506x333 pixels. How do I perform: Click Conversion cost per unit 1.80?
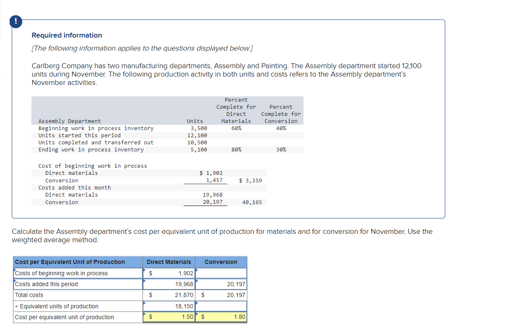[221, 317]
